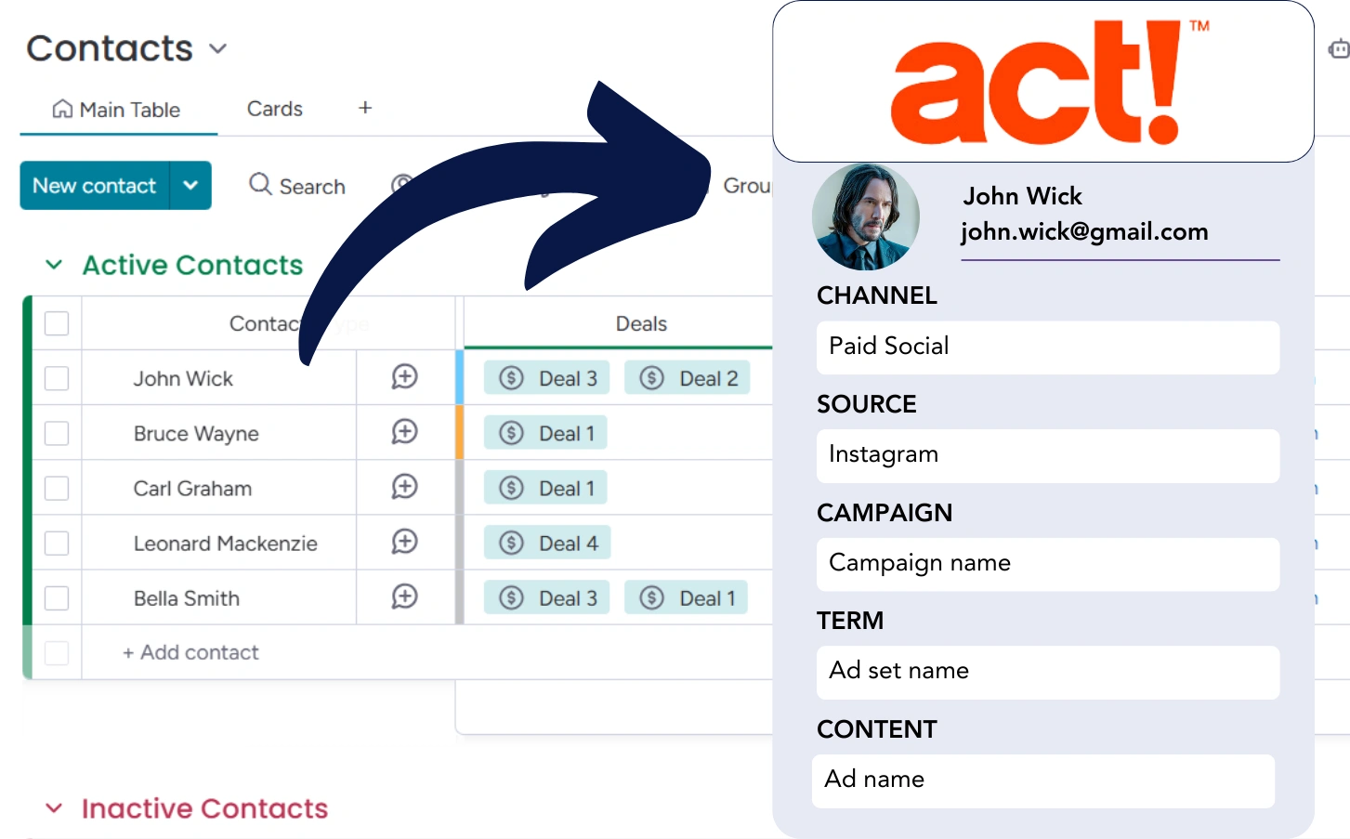Screen dimensions: 1350x839
Task: Open Bella Smith's Deal 1 chip
Action: (x=687, y=597)
